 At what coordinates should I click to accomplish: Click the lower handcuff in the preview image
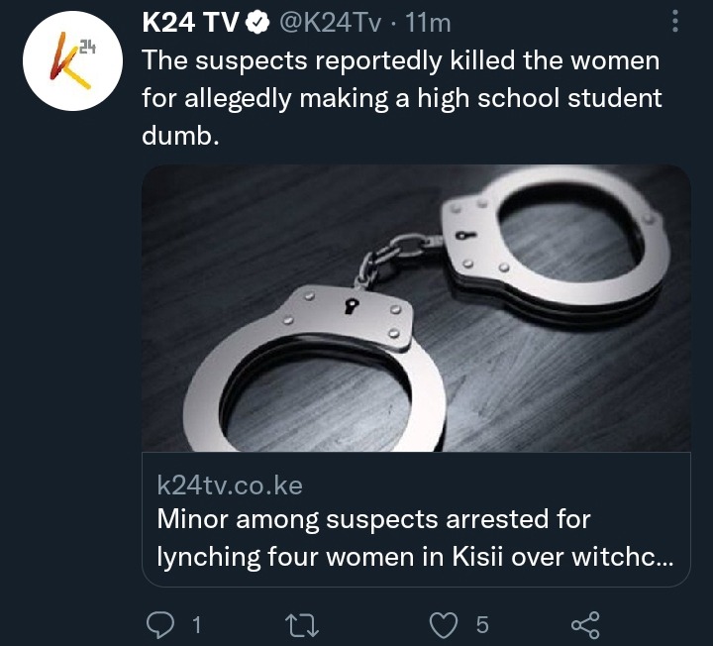pos(314,369)
